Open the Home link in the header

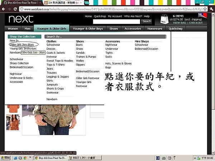click(88, 16)
